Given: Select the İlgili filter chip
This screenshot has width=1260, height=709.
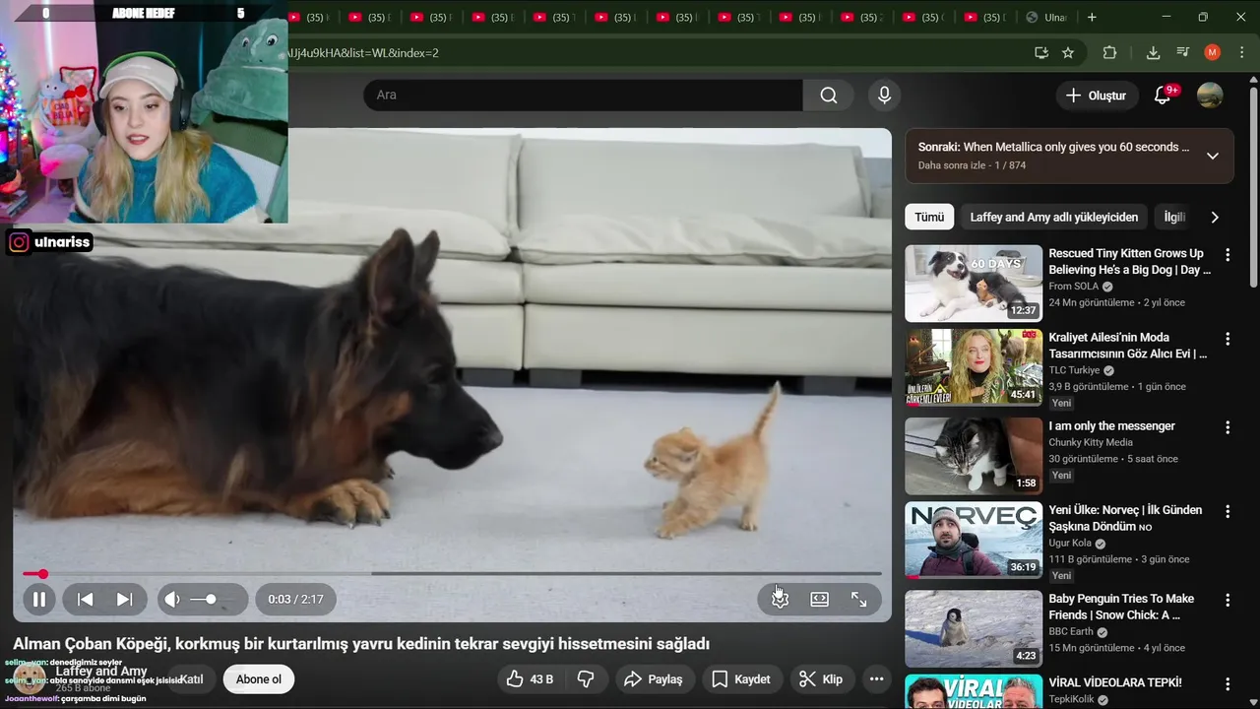Looking at the screenshot, I should click(1174, 217).
